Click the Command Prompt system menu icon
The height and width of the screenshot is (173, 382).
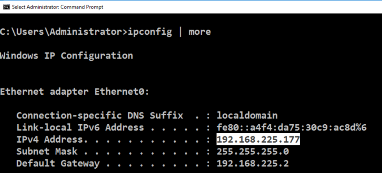coord(6,7)
